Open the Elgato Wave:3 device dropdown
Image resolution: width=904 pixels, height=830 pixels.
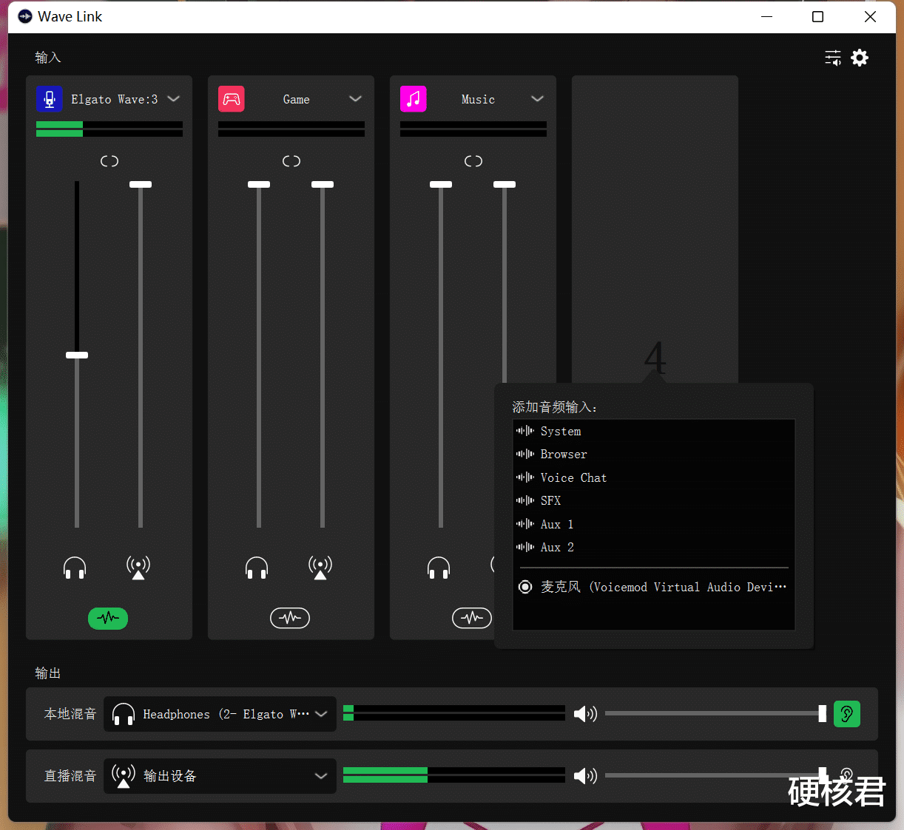point(173,98)
